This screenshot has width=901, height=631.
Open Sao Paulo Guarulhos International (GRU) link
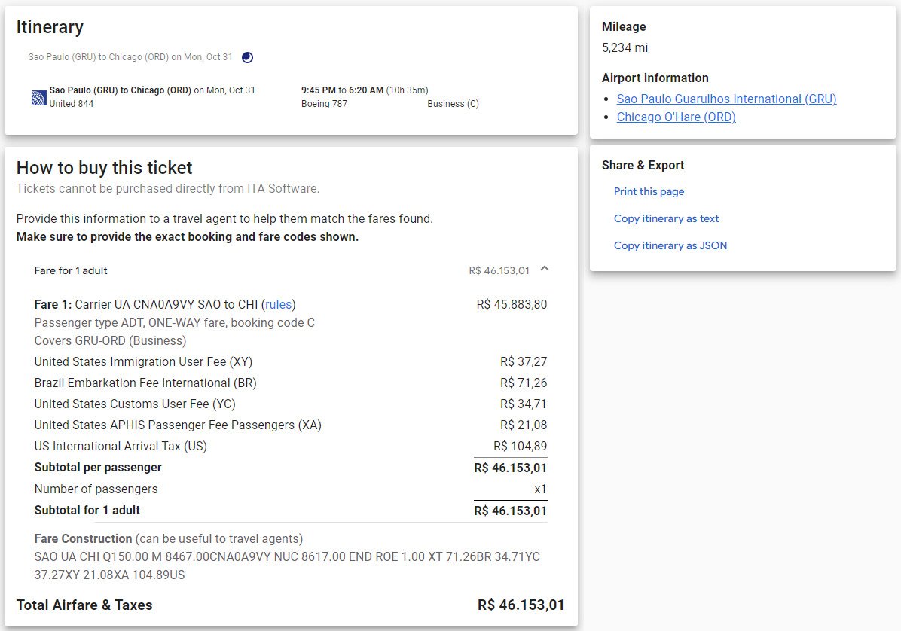point(726,99)
